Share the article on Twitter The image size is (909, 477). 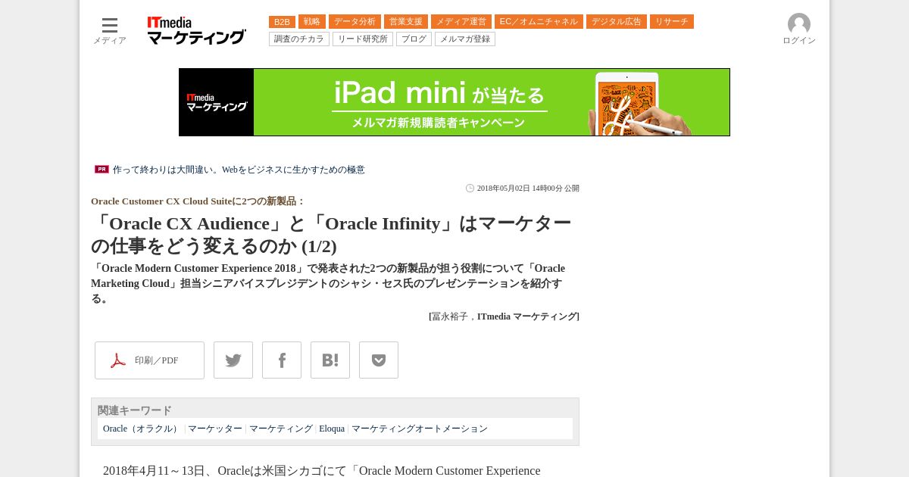(233, 360)
